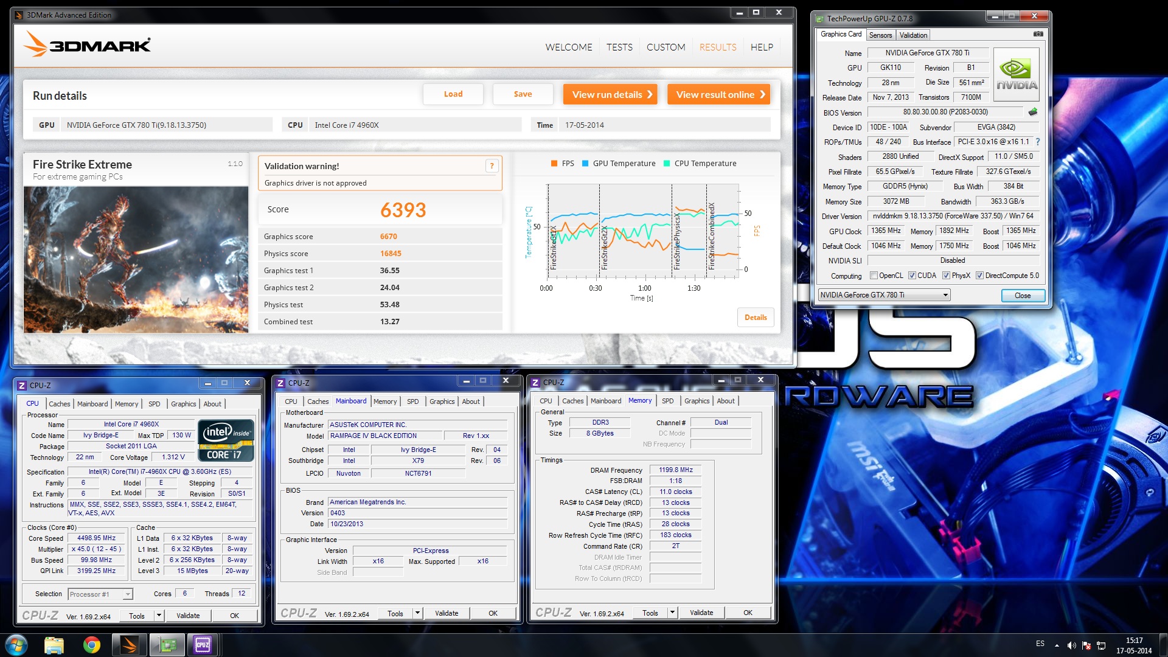This screenshot has height=657, width=1168.
Task: Expand Tools dropdown arrow in Memory window
Action: pos(673,613)
